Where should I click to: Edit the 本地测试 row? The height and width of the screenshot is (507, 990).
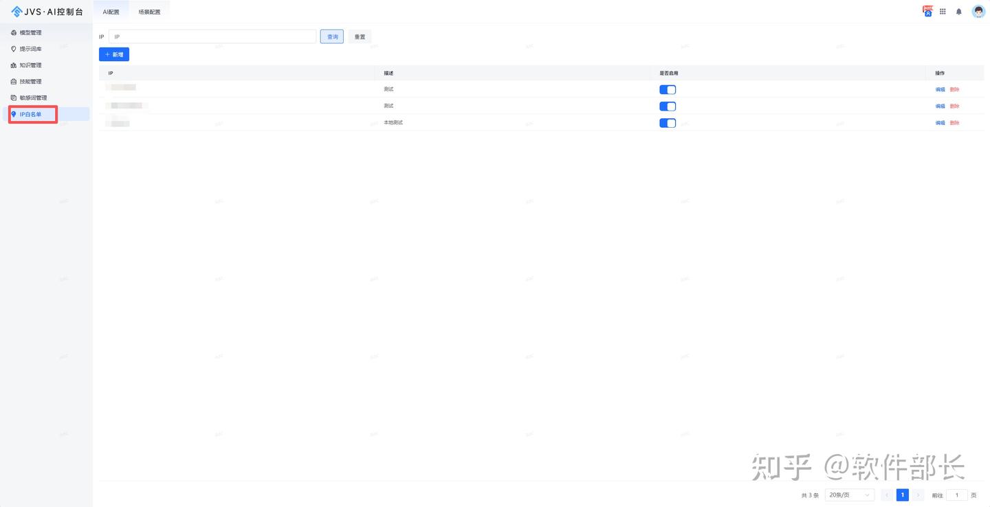[940, 123]
